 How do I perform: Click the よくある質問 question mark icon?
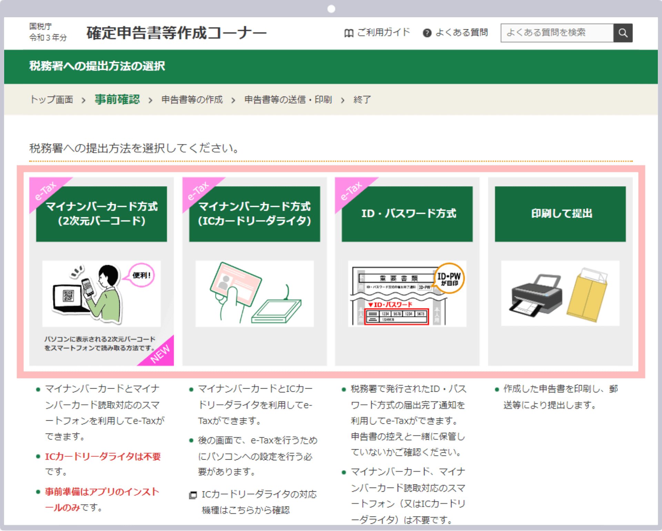[427, 33]
